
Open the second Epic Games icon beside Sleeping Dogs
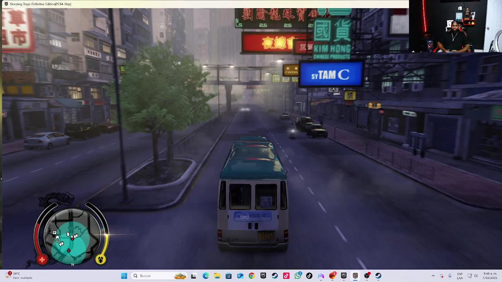click(x=344, y=276)
